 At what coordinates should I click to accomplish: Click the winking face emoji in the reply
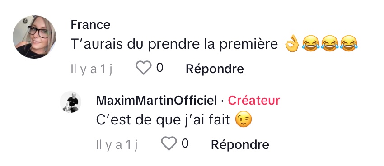(x=244, y=119)
